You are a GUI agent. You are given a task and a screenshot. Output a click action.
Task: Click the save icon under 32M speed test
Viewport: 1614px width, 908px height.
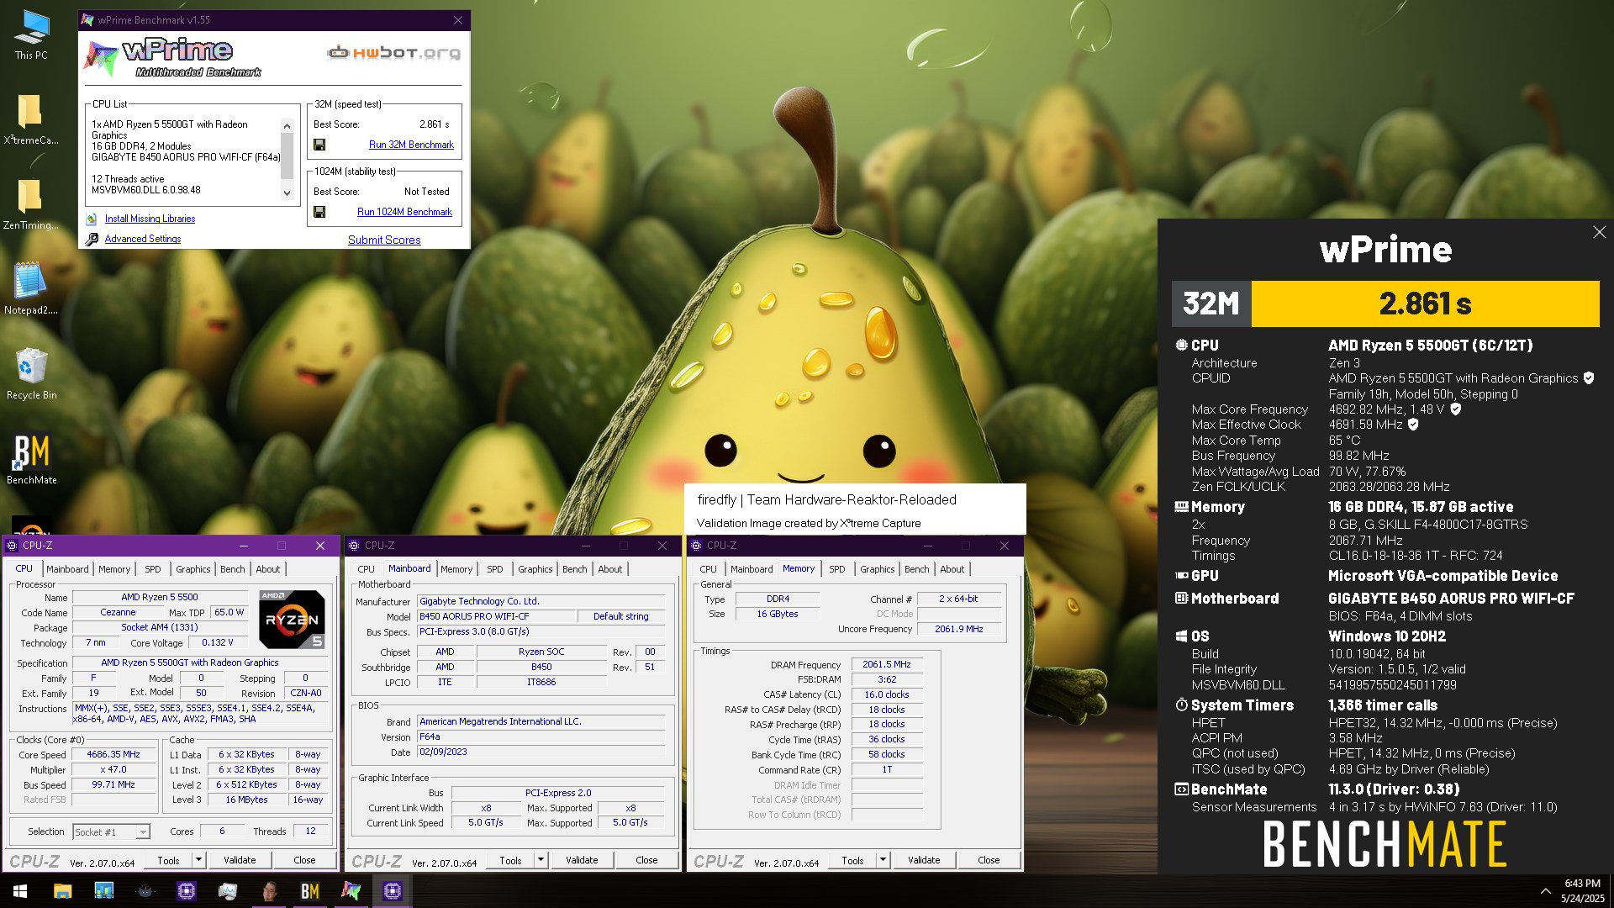click(x=319, y=145)
